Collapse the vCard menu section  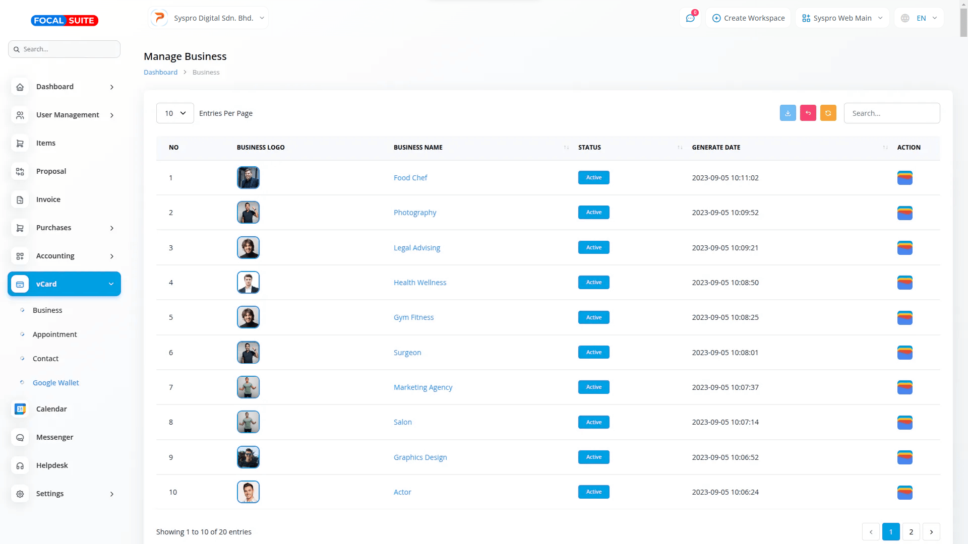point(64,284)
